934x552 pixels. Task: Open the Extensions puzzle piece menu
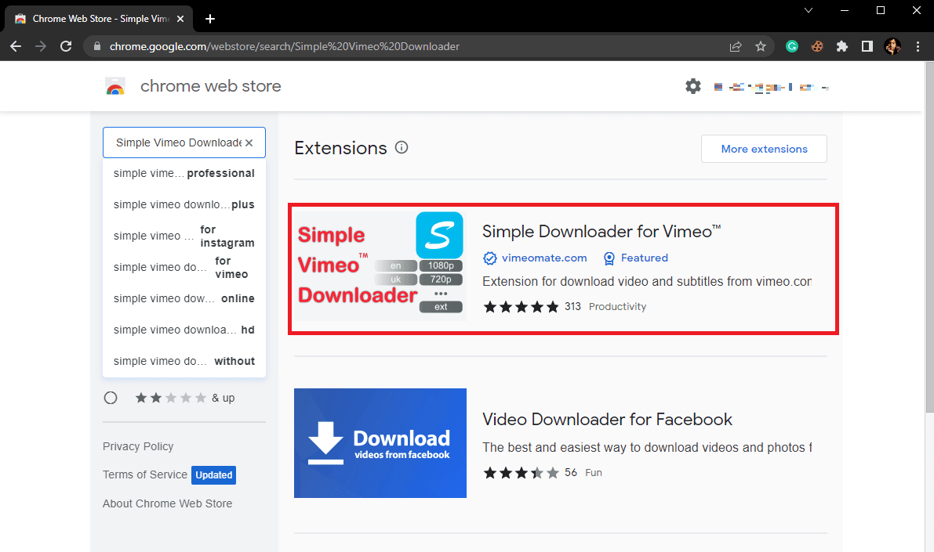[x=841, y=46]
